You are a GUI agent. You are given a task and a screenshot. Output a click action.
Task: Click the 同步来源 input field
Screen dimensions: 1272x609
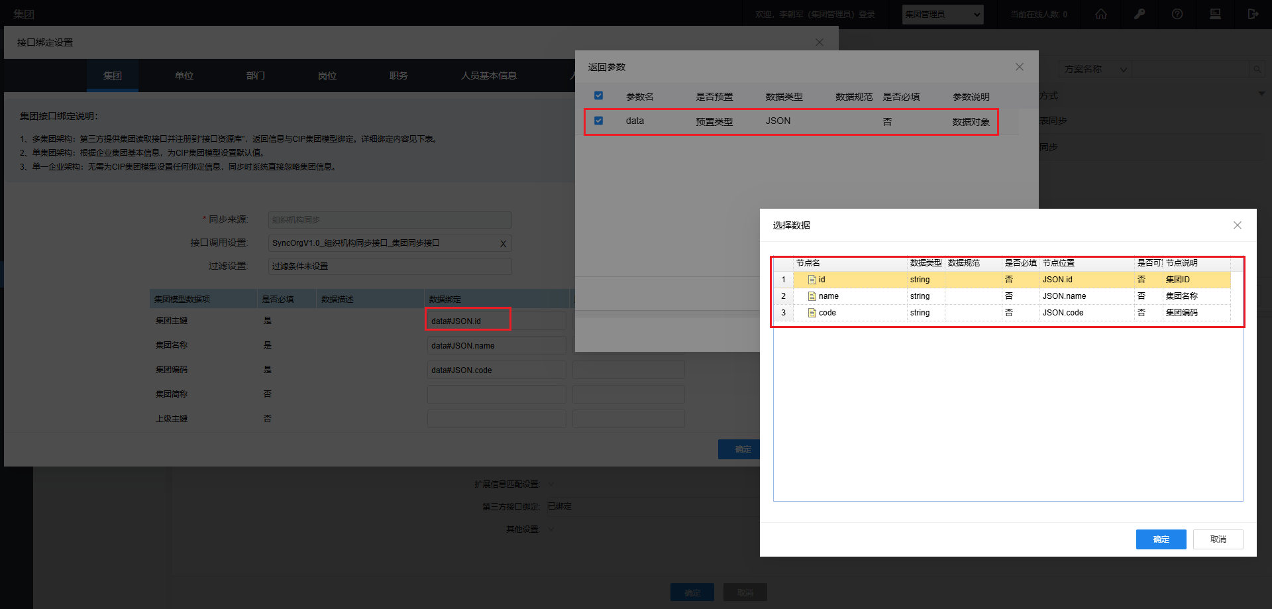point(390,220)
